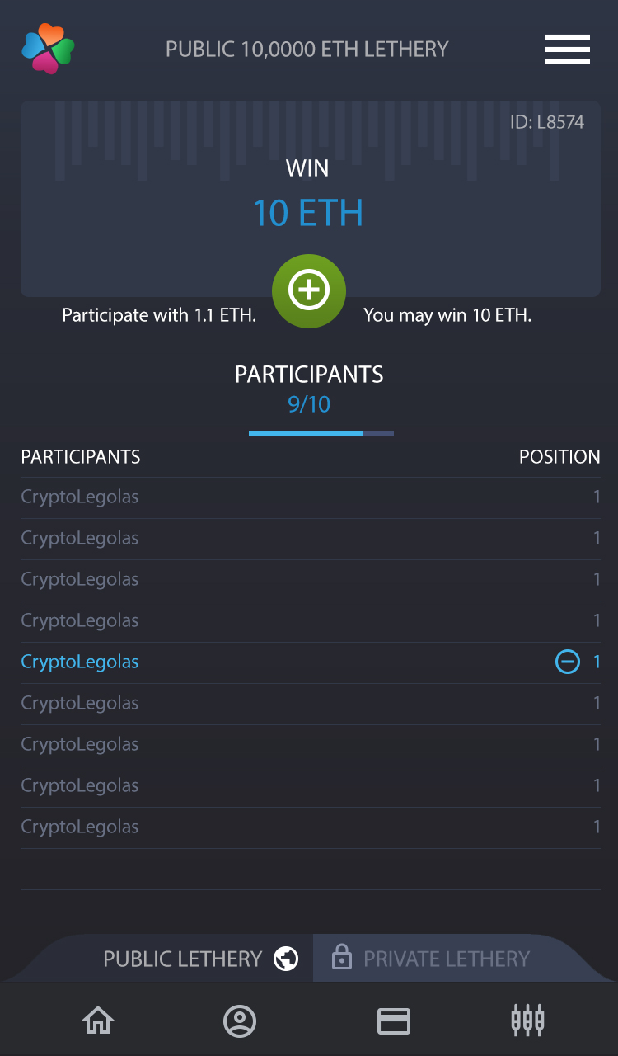The height and width of the screenshot is (1056, 618).
Task: Click the Position column header
Action: click(559, 457)
